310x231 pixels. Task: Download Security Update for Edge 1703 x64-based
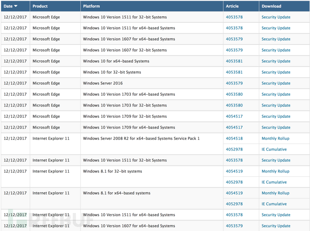point(276,94)
